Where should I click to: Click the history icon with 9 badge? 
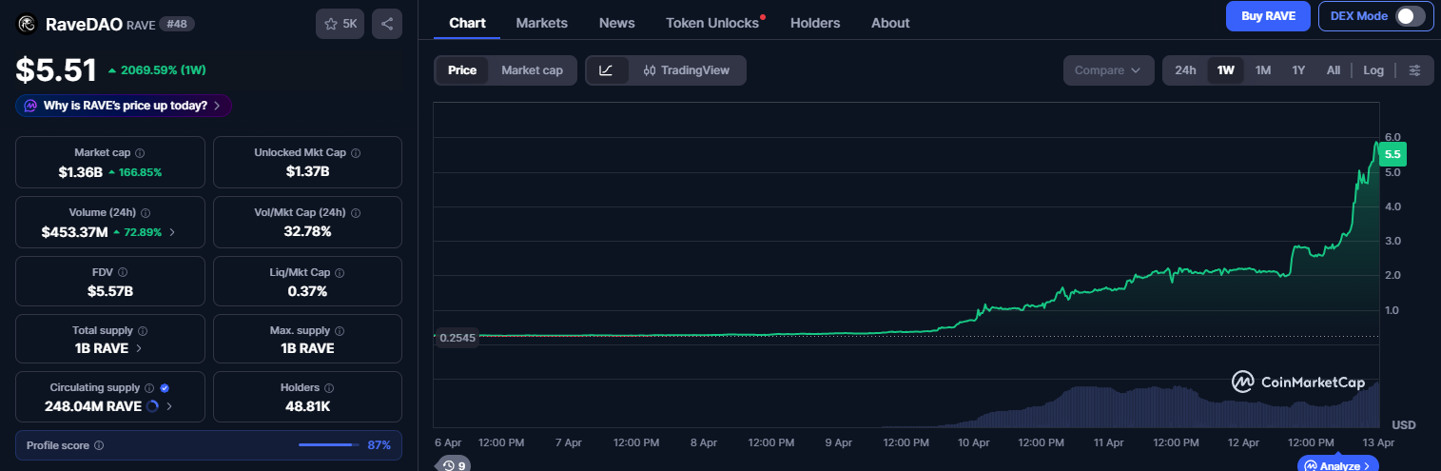(453, 465)
